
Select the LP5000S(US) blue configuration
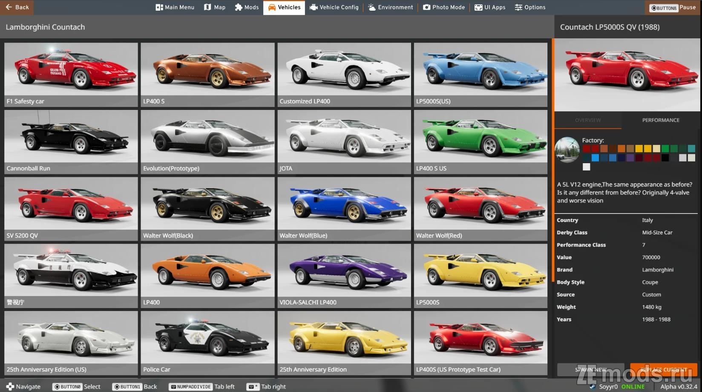480,75
